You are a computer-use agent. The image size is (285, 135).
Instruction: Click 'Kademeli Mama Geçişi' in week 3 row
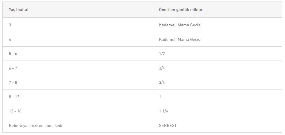(x=180, y=25)
